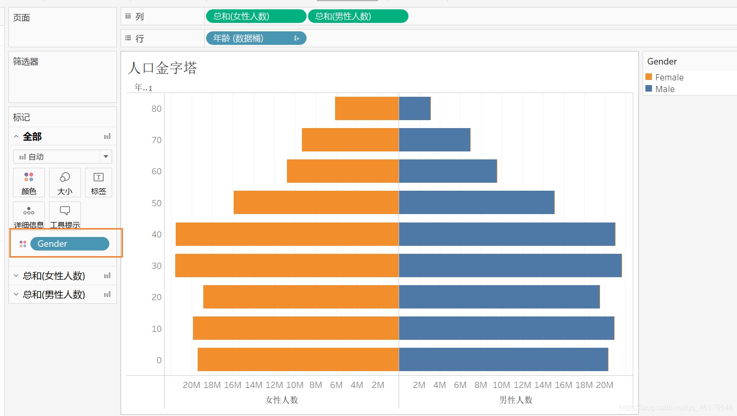Click the 男性人数 axis title
The image size is (737, 416).
tap(516, 400)
